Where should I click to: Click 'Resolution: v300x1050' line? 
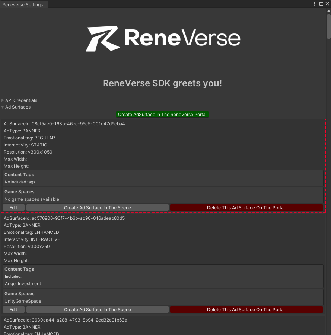point(28,152)
